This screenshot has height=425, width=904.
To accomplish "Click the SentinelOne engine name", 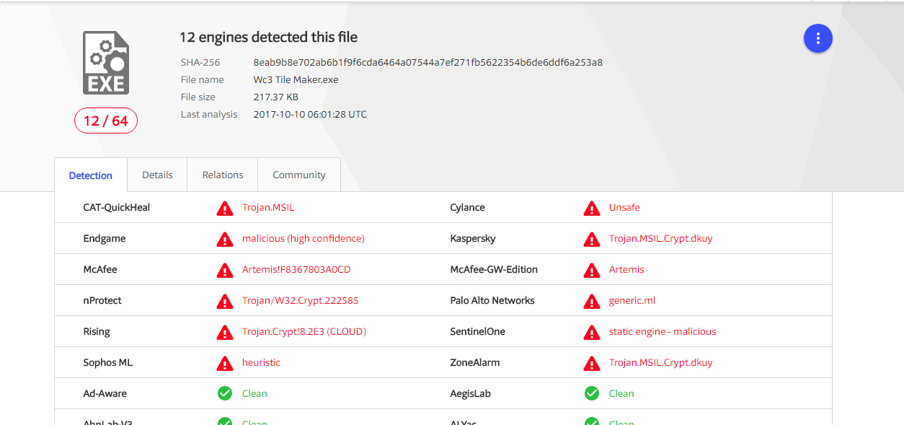I will (478, 332).
